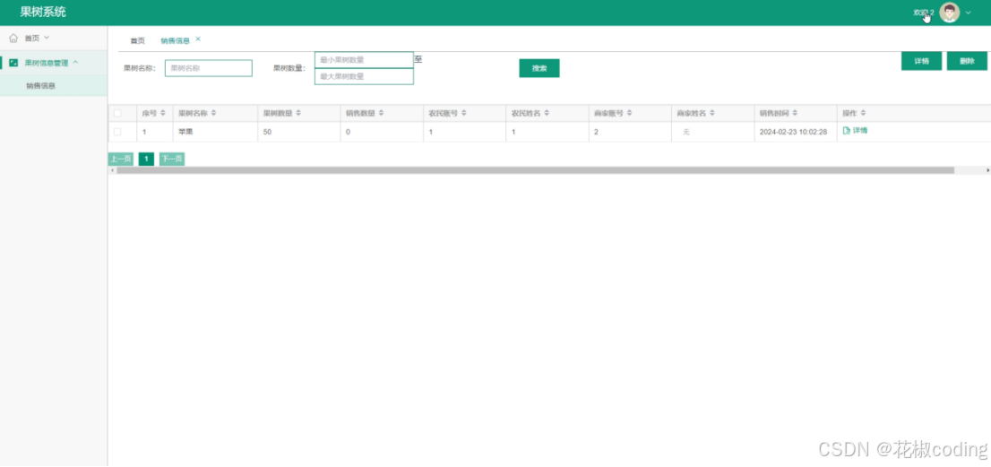Open the user dropdown arrow beside the avatar

click(969, 13)
